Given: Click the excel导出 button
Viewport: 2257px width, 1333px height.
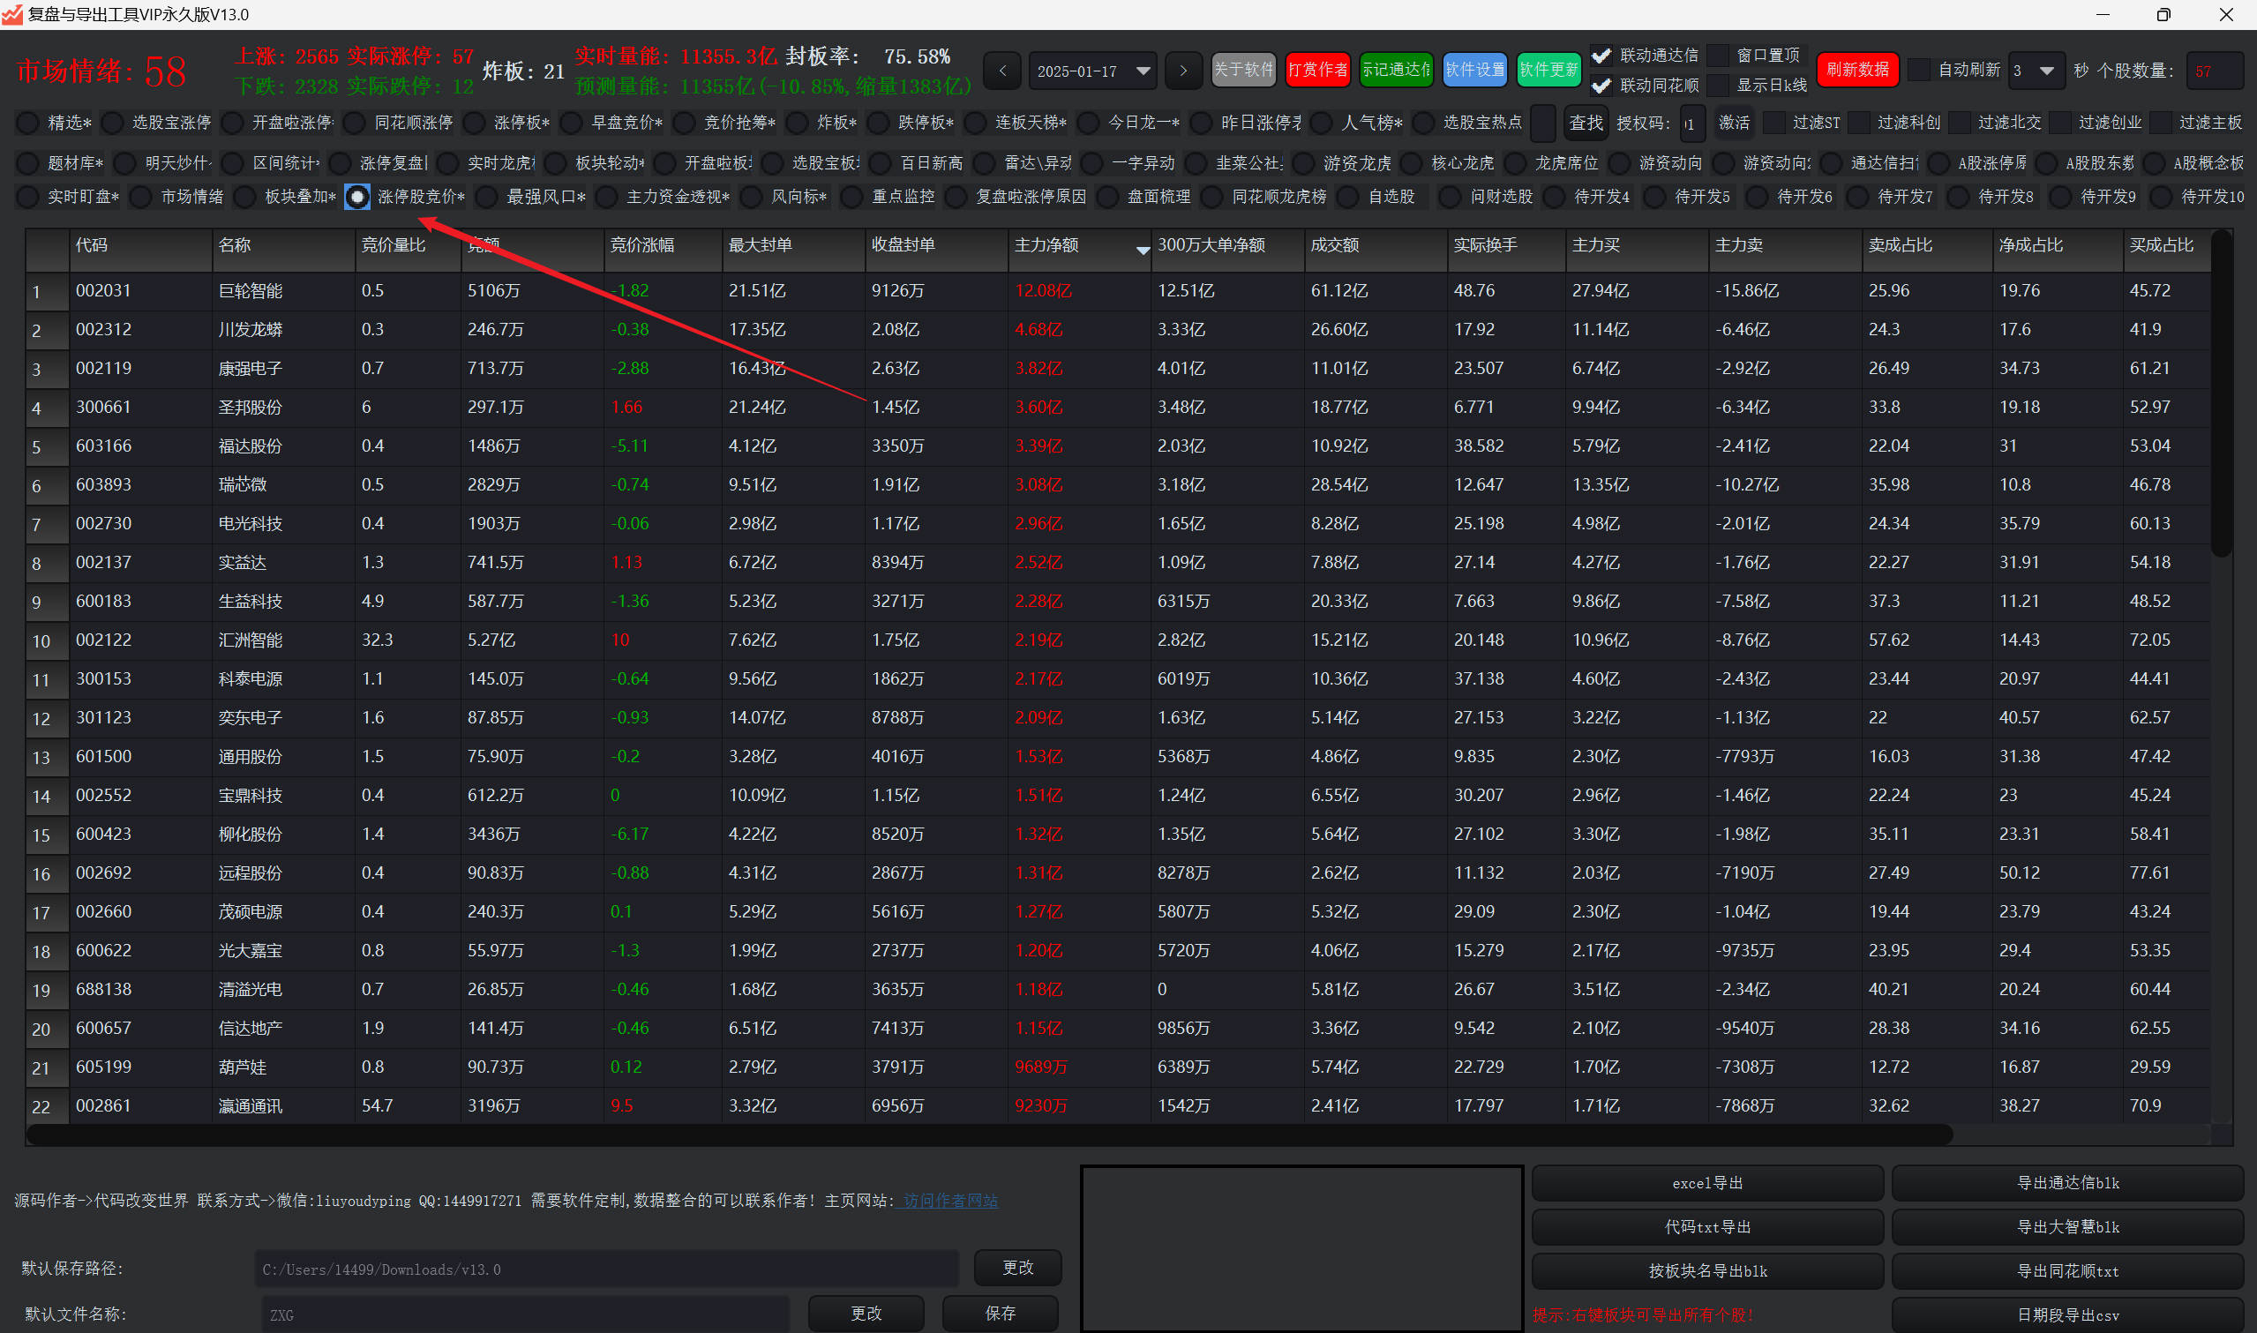Looking at the screenshot, I should pyautogui.click(x=1706, y=1183).
